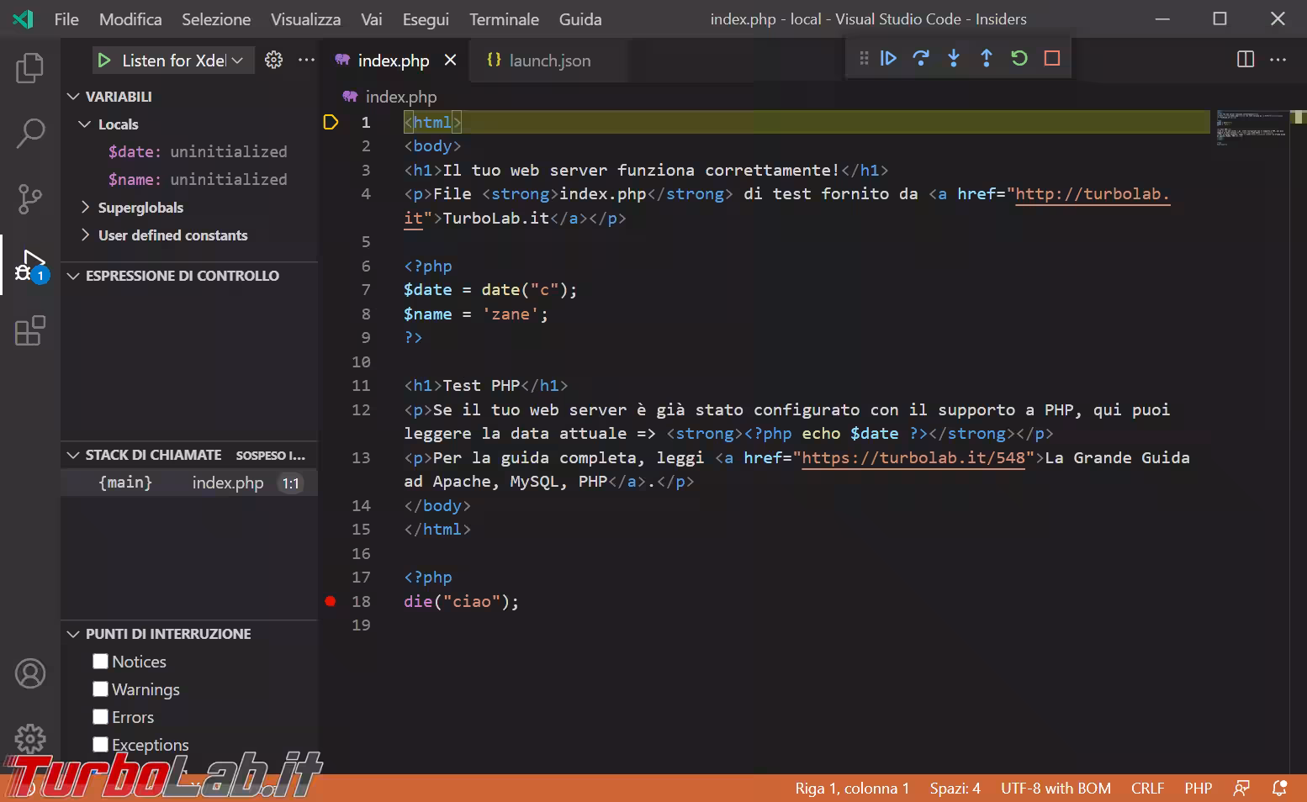Open launch.json via the gear icon
Viewport: 1307px width, 802px height.
pyautogui.click(x=273, y=61)
